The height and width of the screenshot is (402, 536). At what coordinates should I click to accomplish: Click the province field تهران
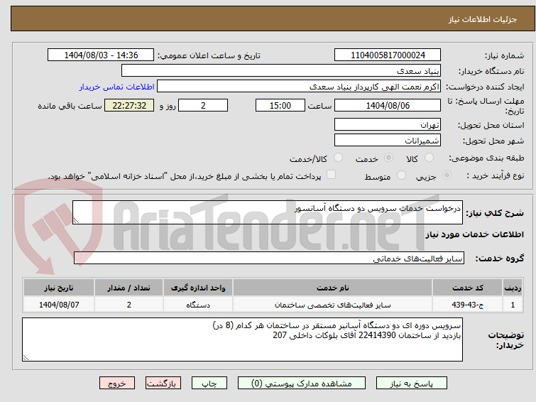[x=388, y=125]
